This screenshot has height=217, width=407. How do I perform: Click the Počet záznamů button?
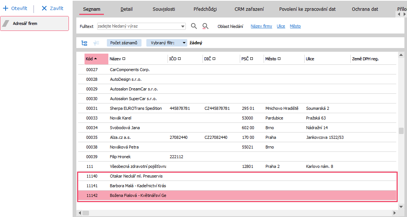pos(124,43)
